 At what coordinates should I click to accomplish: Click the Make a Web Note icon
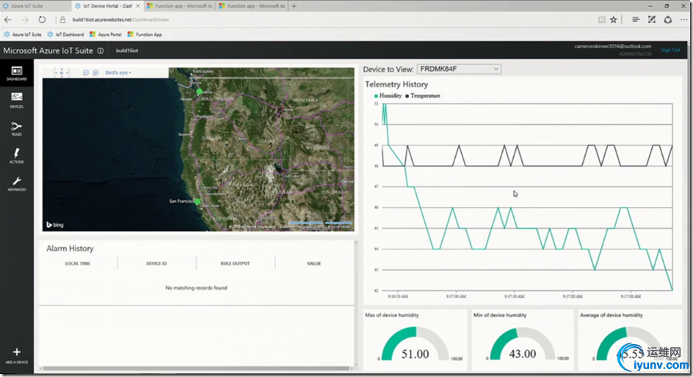click(x=651, y=19)
